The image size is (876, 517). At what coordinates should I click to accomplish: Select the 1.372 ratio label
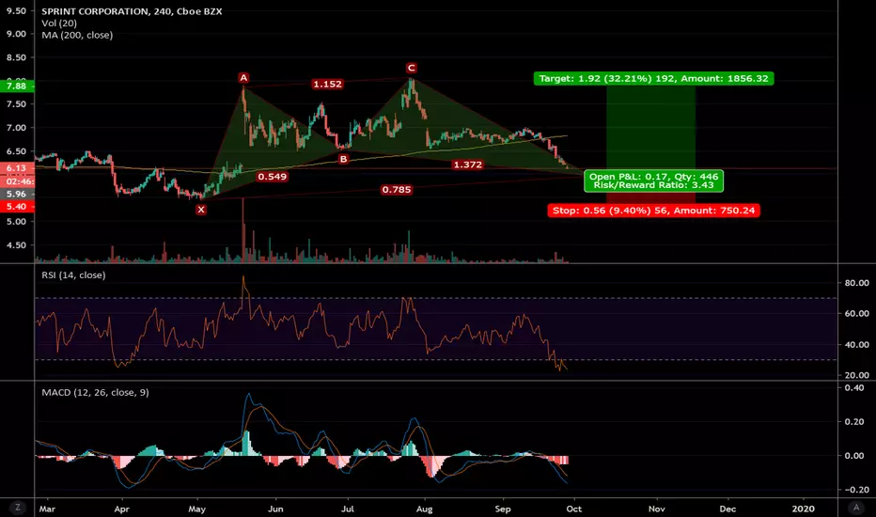pos(468,164)
